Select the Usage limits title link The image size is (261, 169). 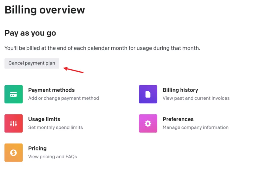tap(44, 119)
